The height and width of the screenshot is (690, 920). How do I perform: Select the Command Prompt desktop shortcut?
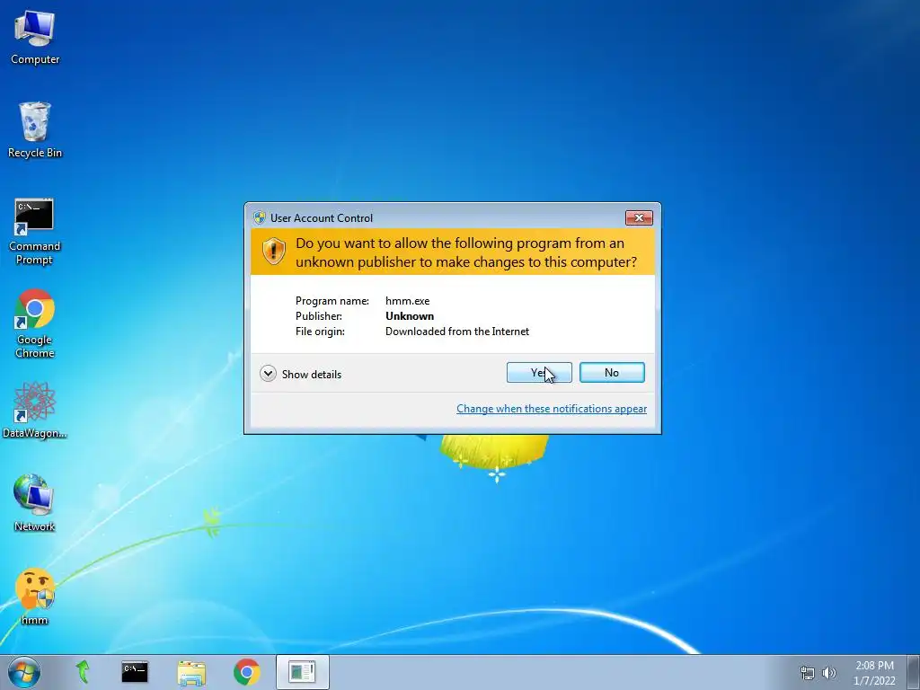click(35, 232)
